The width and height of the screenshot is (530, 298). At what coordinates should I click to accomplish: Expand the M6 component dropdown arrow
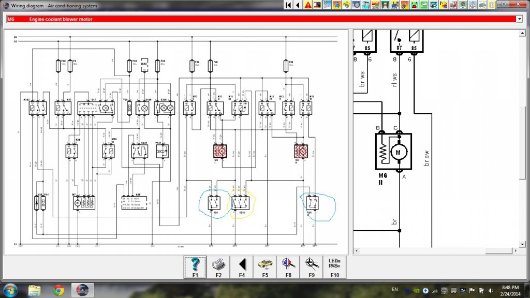(520, 19)
